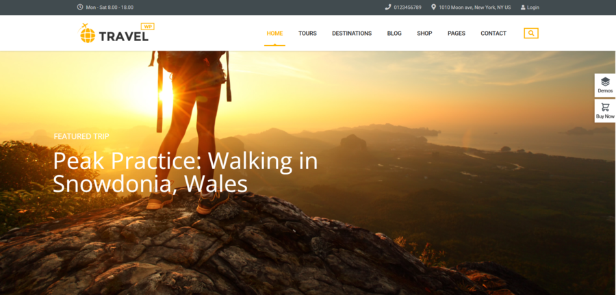Image resolution: width=616 pixels, height=295 pixels.
Task: Click the phone number 0123456789
Action: [407, 8]
